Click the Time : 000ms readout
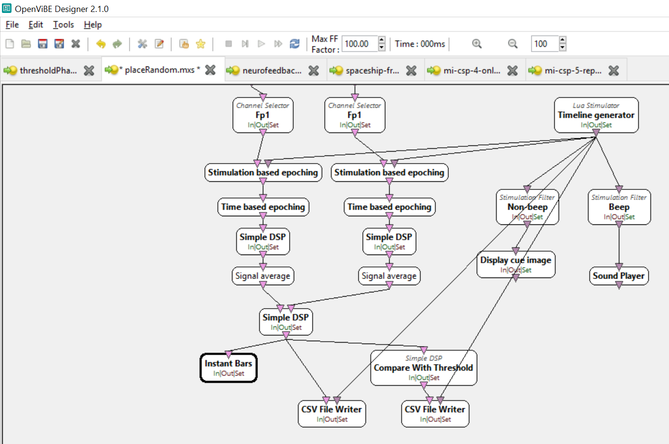 coord(420,44)
